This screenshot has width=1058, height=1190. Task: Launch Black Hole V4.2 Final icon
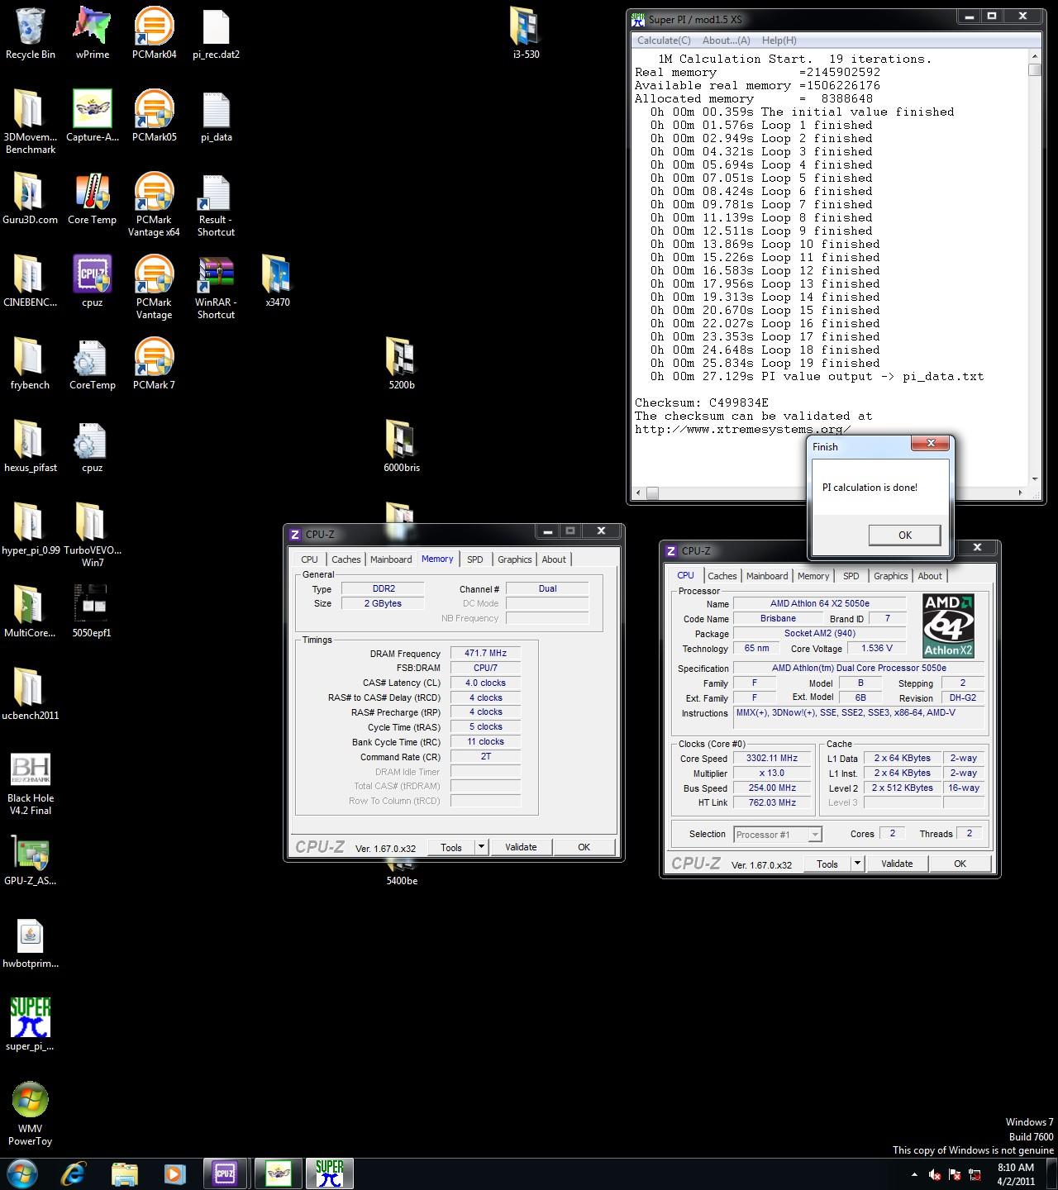(x=31, y=783)
